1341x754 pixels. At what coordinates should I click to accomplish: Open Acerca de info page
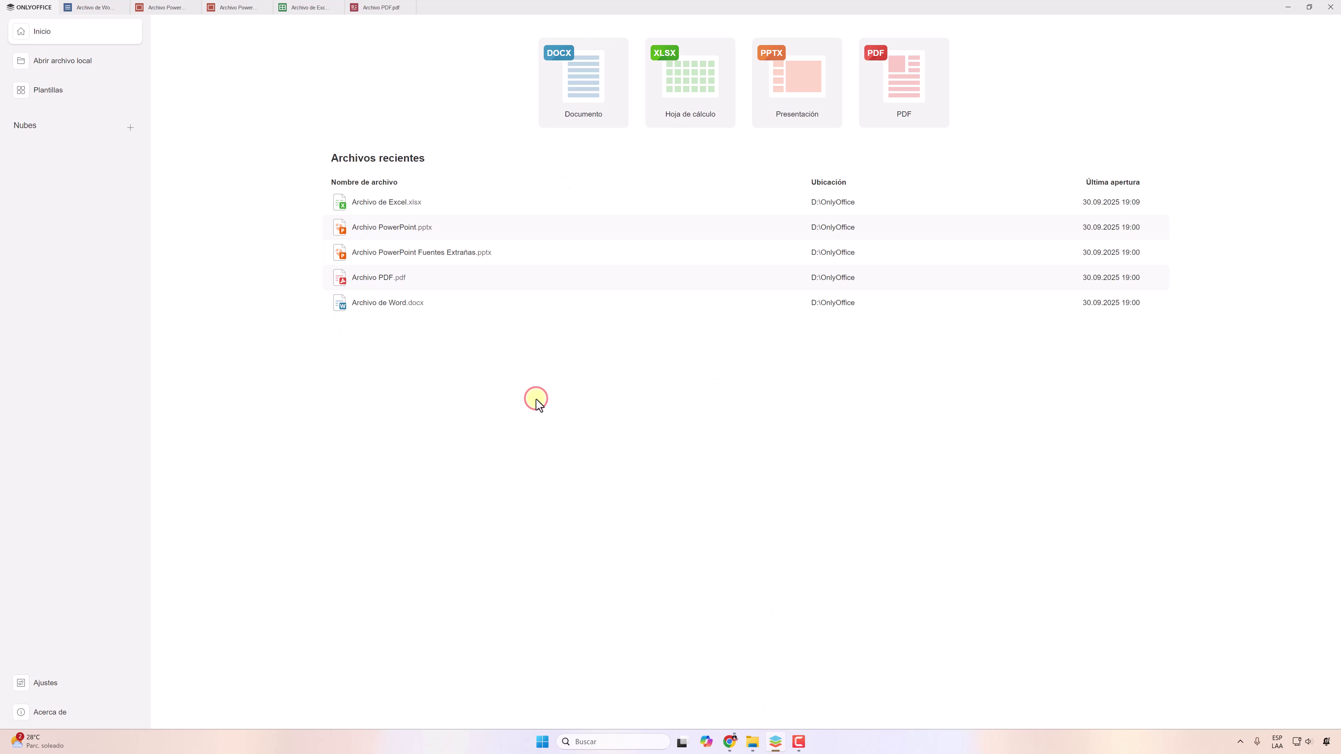[x=50, y=712]
